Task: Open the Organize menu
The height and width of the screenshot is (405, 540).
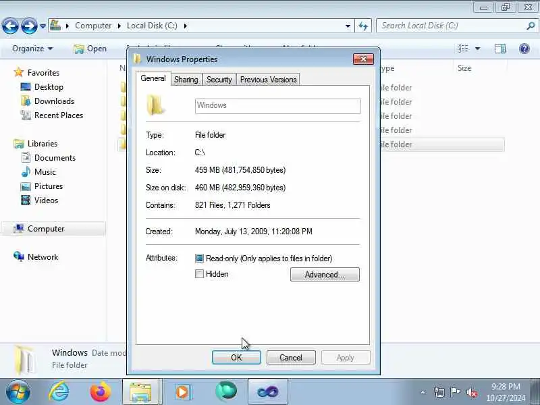Action: click(32, 49)
